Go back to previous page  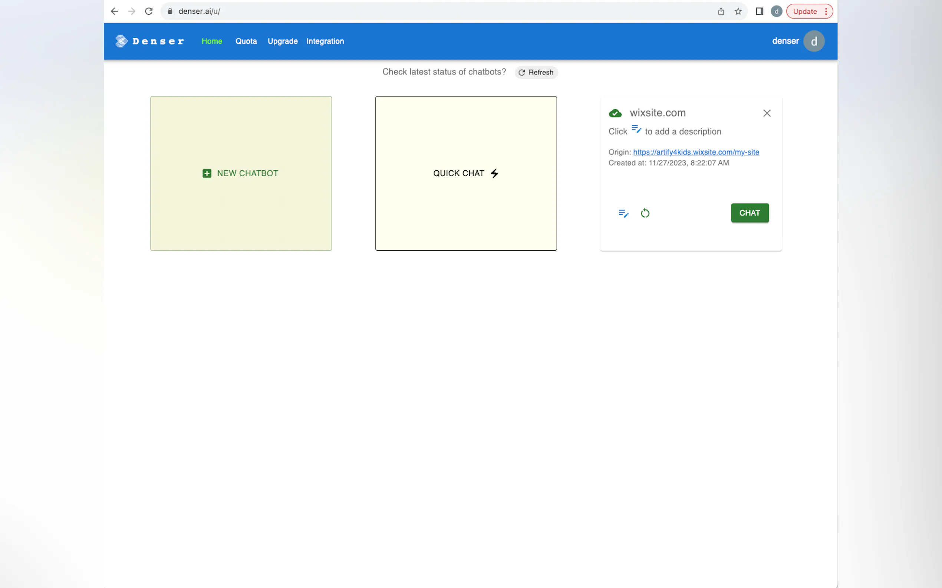114,11
